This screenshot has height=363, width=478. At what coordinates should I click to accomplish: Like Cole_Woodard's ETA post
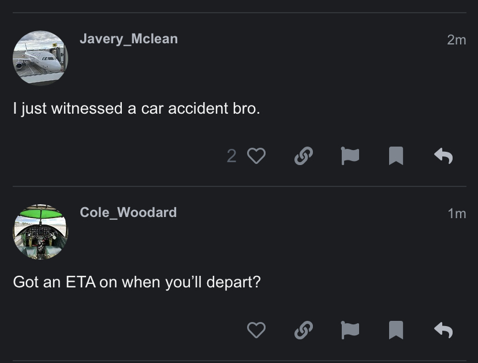256,330
